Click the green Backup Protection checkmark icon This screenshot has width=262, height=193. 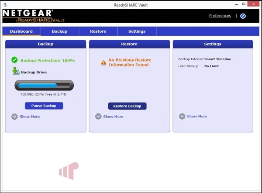[14, 60]
